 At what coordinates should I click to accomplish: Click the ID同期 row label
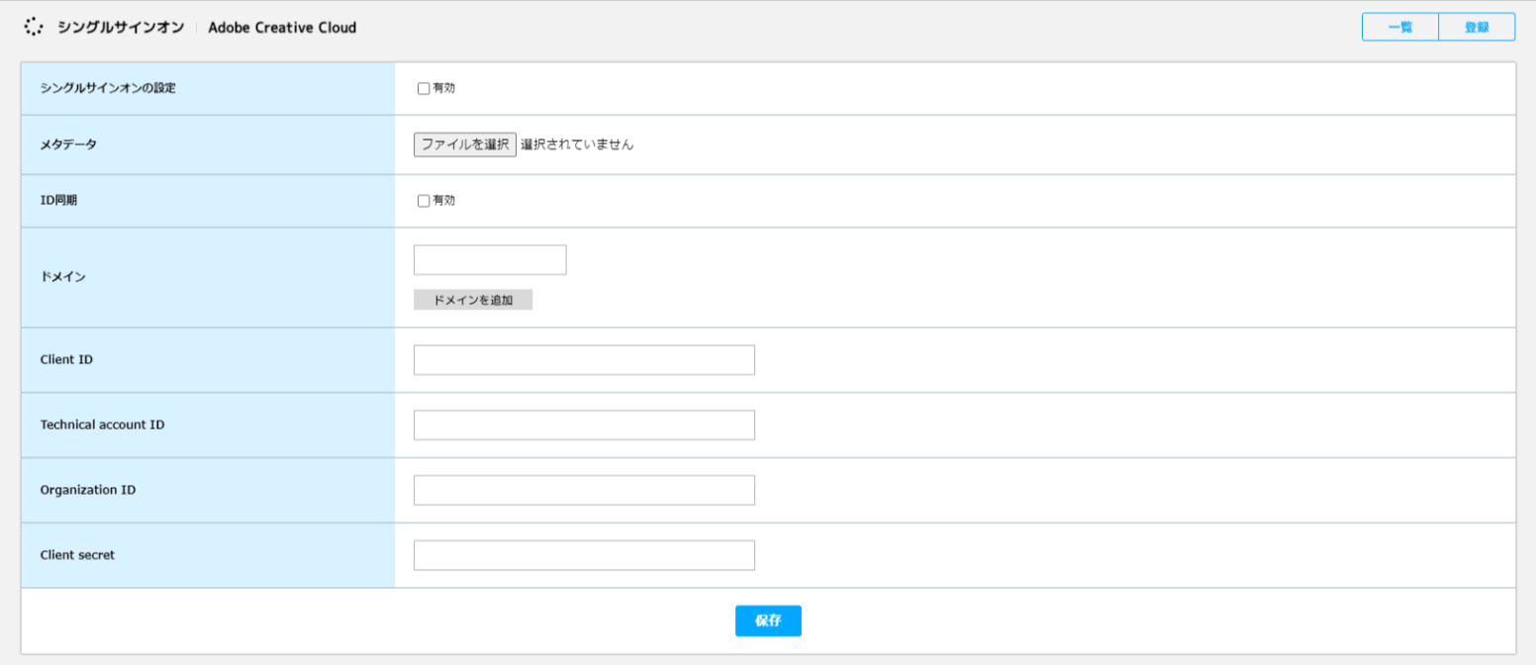point(55,199)
